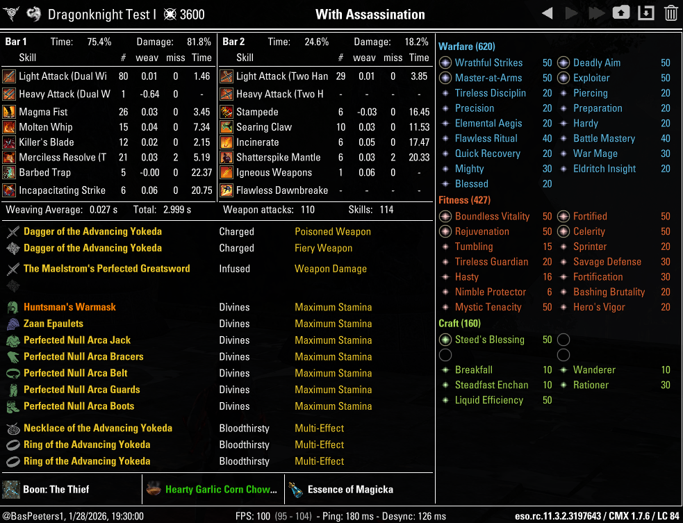The image size is (683, 523).
Task: Click the Master-at-Arms slotted star
Action: click(x=445, y=78)
